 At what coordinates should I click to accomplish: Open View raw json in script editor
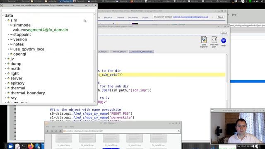pyautogui.click(x=214, y=41)
